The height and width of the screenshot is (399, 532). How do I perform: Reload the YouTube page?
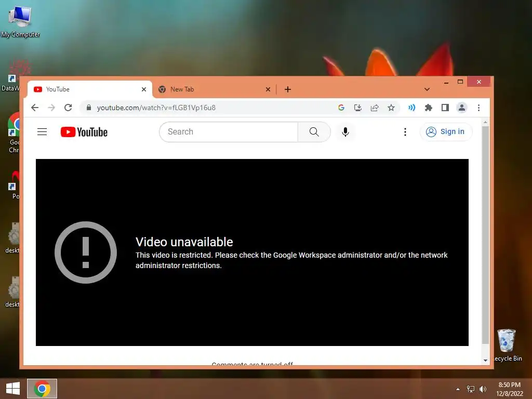(x=68, y=108)
